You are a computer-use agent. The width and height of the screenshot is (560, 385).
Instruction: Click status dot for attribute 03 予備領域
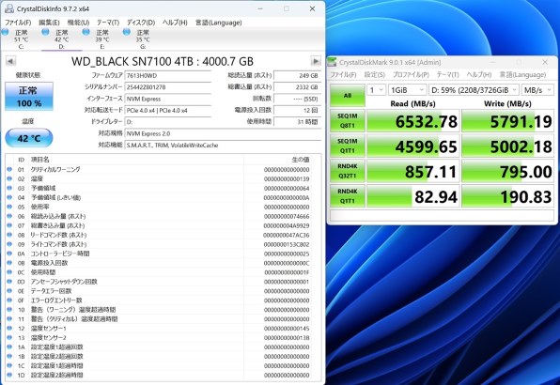pyautogui.click(x=9, y=188)
